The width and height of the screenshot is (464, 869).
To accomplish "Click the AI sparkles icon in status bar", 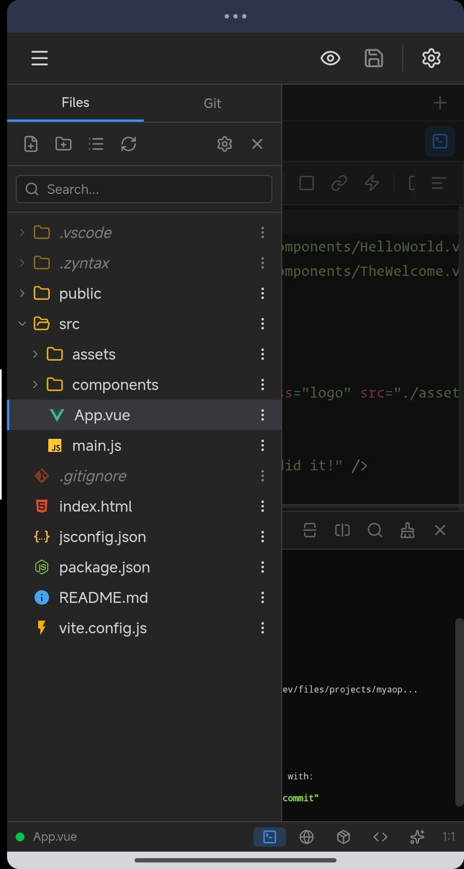I will click(x=417, y=837).
